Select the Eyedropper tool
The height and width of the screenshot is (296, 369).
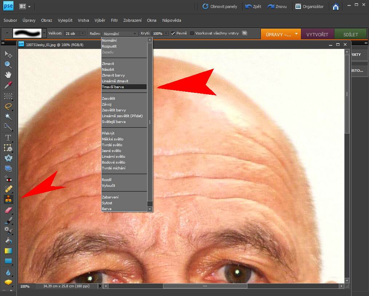tap(8, 86)
